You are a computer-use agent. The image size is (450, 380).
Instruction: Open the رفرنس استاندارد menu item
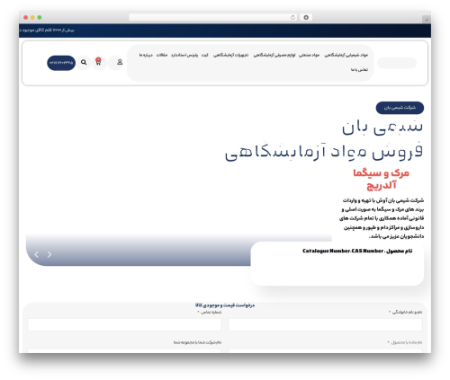tap(184, 55)
